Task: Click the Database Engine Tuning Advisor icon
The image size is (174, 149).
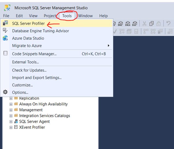Action: pos(5,30)
